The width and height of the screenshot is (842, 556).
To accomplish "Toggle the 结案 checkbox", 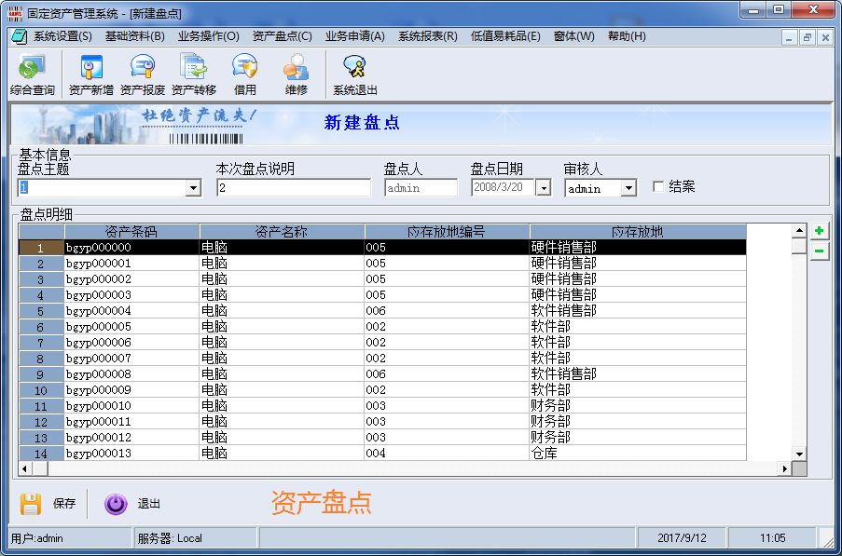I will (658, 187).
